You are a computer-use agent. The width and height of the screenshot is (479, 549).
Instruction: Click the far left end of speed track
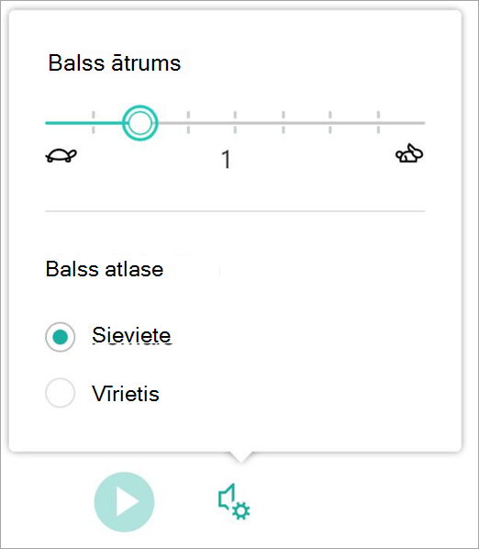pyautogui.click(x=48, y=123)
